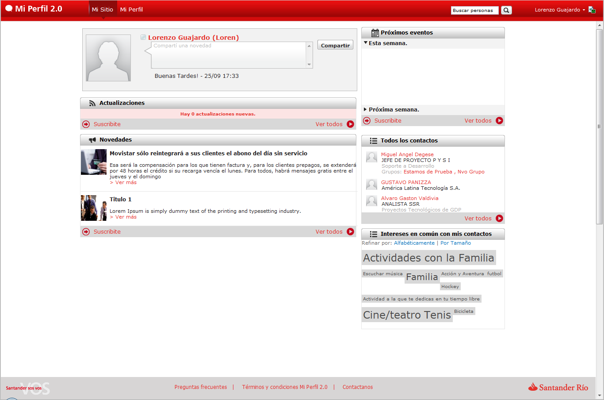The width and height of the screenshot is (604, 400).
Task: Select the Acción y Aventura tag
Action: pos(463,274)
